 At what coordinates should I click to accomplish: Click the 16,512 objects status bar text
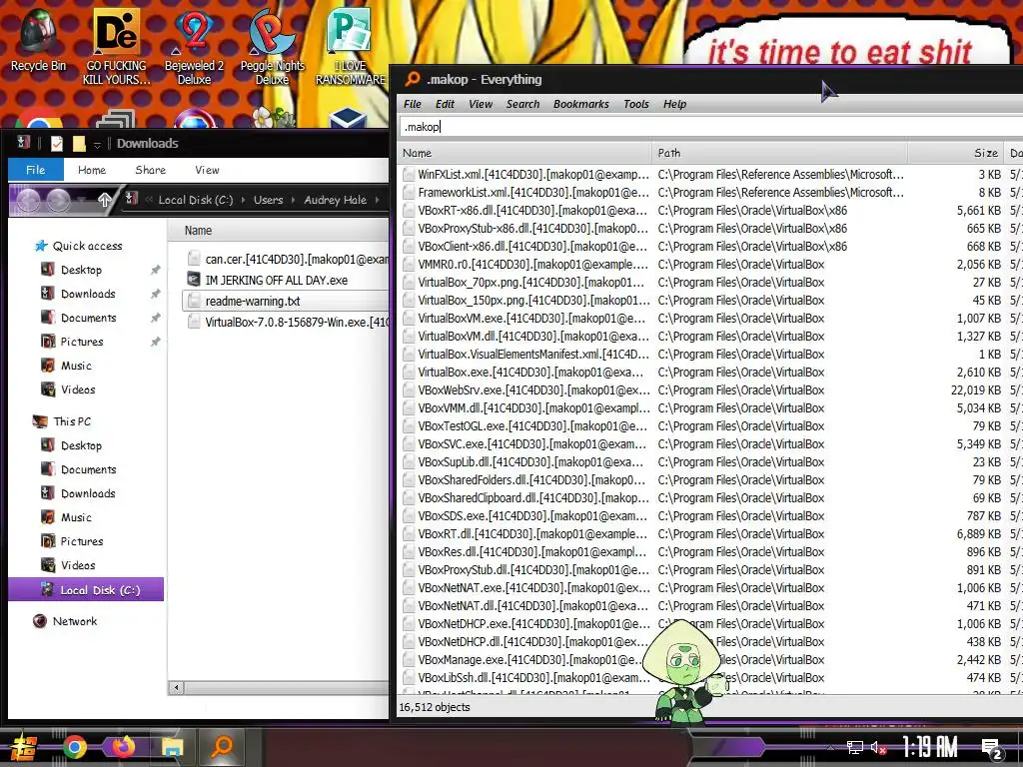coord(435,707)
